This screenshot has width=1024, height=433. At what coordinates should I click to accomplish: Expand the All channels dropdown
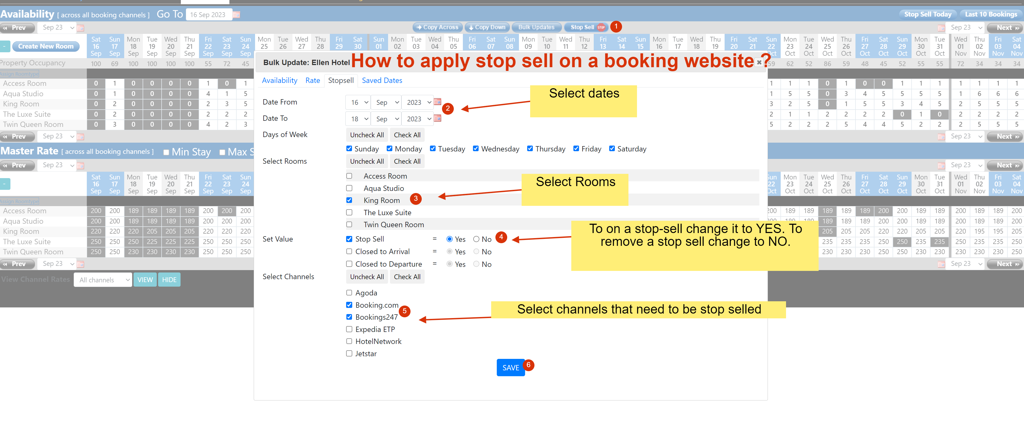point(103,280)
